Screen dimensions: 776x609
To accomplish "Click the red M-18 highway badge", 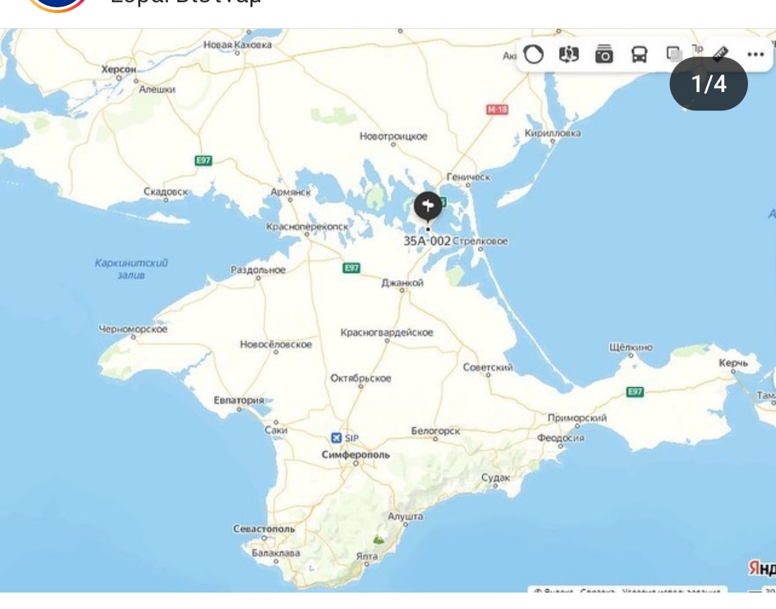I will 496,109.
